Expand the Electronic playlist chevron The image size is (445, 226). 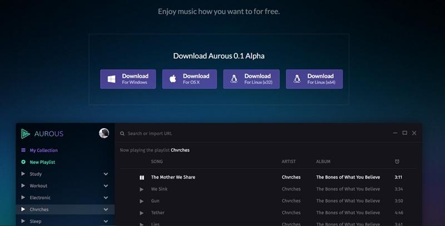tap(106, 198)
